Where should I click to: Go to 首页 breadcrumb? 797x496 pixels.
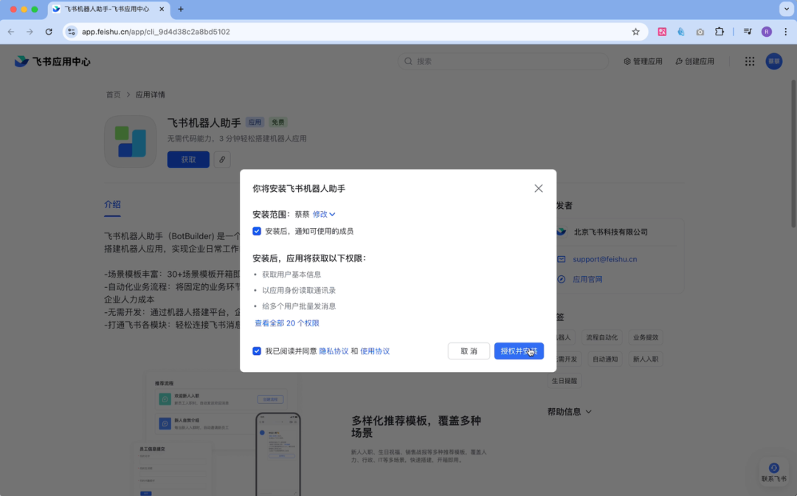(114, 94)
